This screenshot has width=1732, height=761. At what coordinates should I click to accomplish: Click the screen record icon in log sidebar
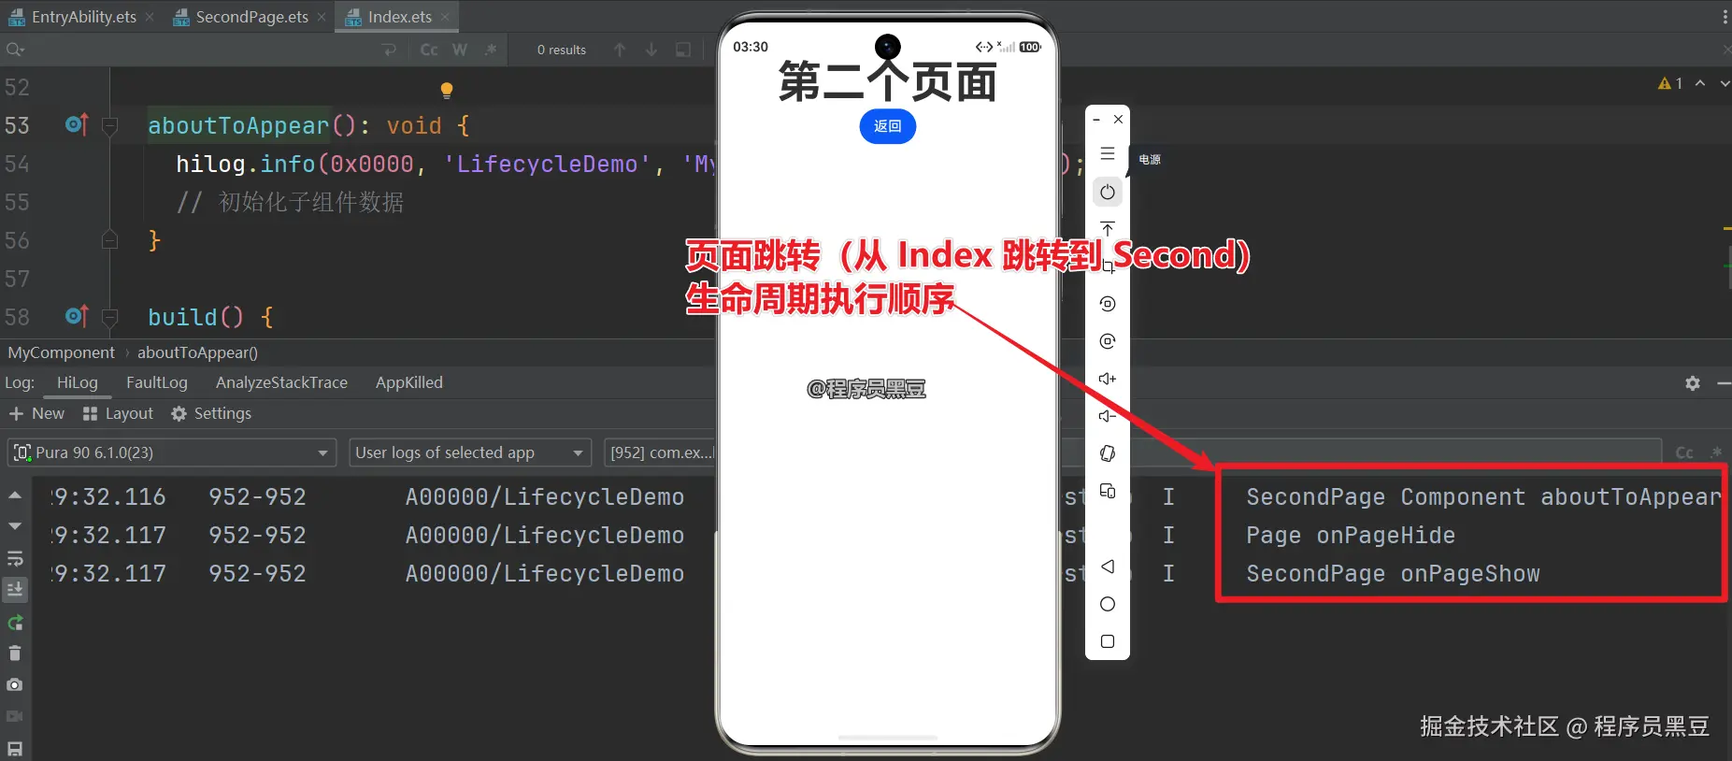click(x=15, y=716)
